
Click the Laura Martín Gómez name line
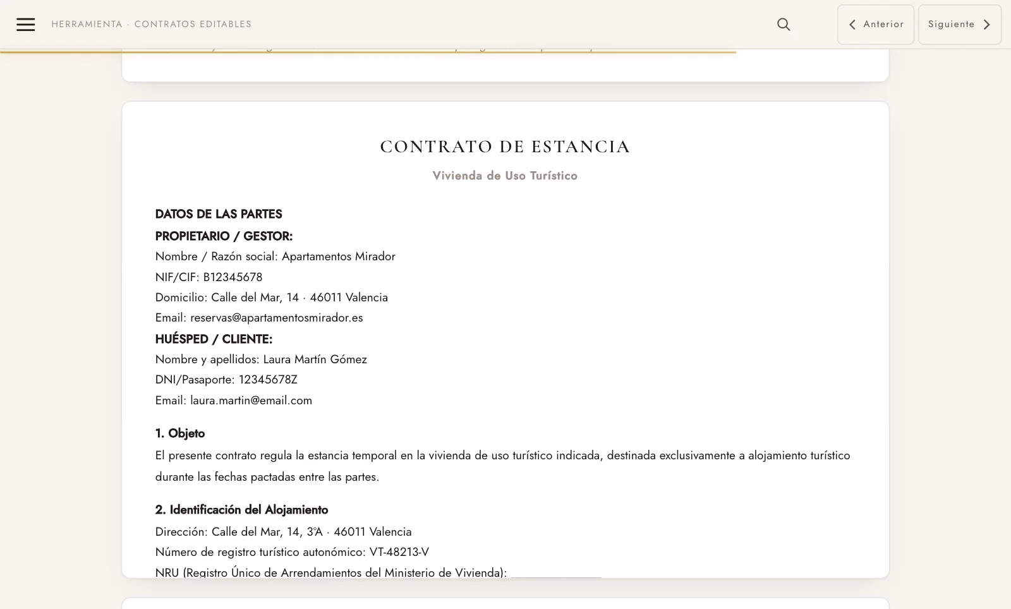click(261, 359)
